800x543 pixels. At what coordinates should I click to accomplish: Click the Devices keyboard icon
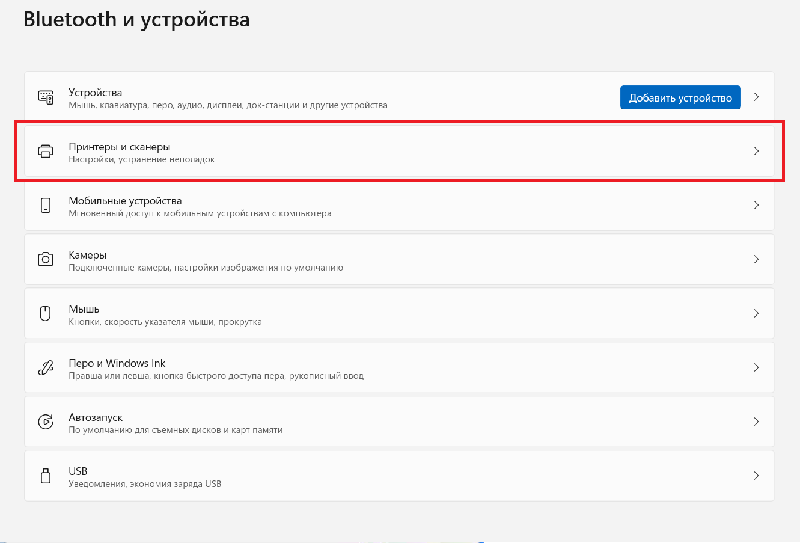coord(46,97)
